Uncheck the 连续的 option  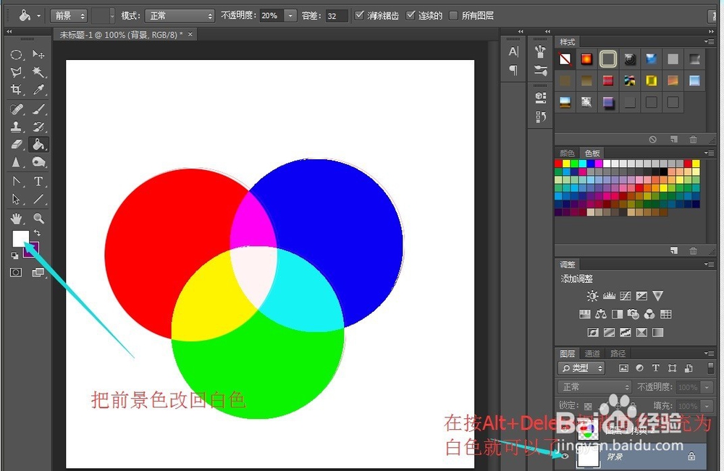(x=410, y=14)
